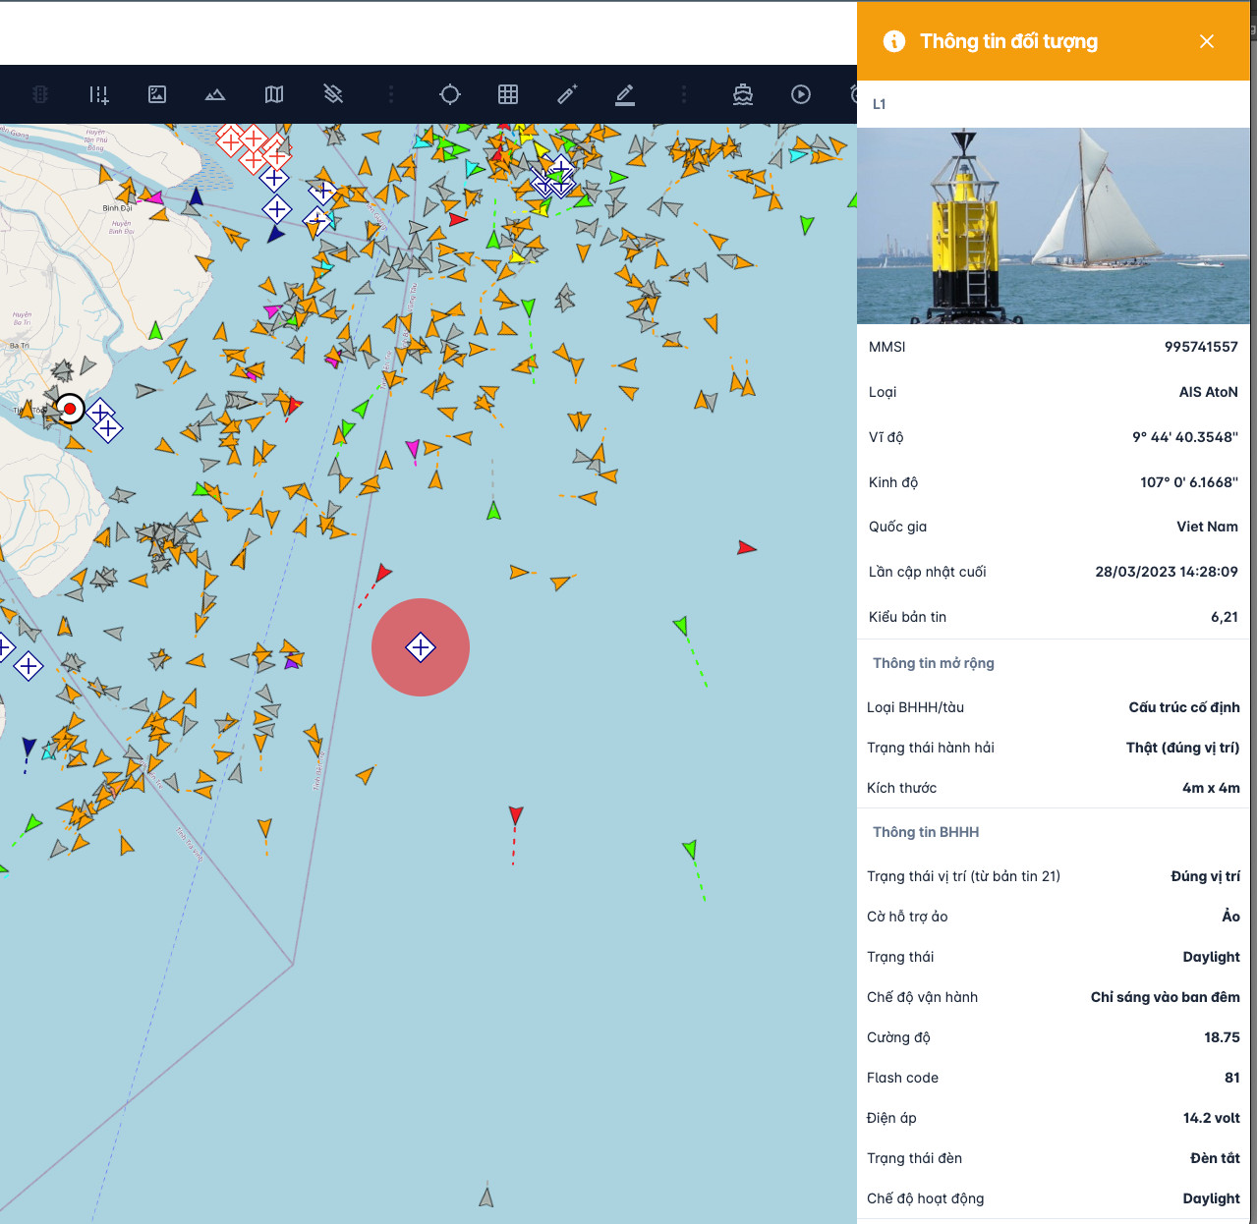Image resolution: width=1257 pixels, height=1224 pixels.
Task: Click the crosshair locate tool
Action: [x=450, y=94]
